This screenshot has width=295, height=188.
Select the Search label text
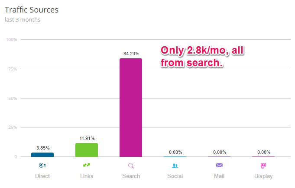pos(131,176)
